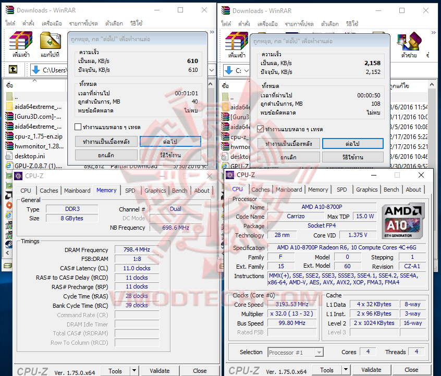Click Extract To icon in left WinRAR
This screenshot has height=376, width=441.
(x=50, y=44)
